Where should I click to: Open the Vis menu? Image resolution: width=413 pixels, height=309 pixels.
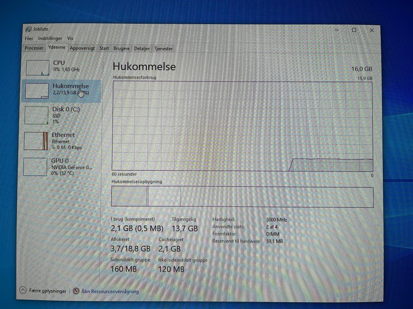(x=70, y=38)
